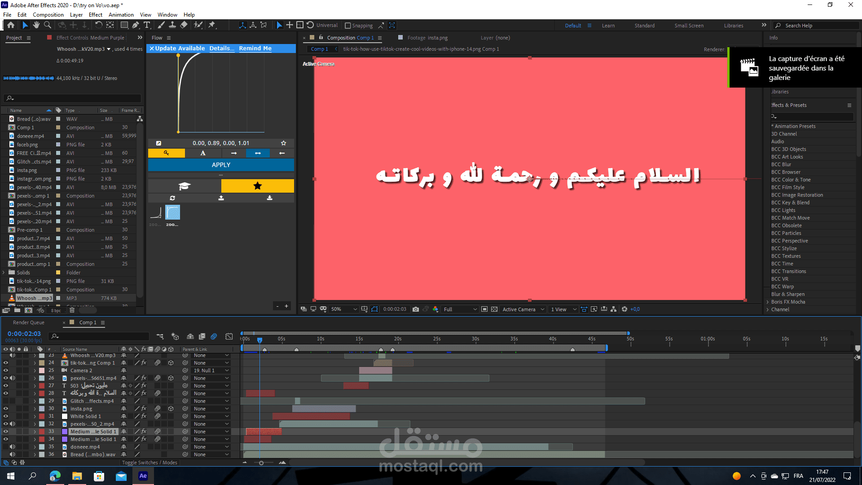
Task: Toggle transparency grid in composition viewer
Action: click(x=494, y=309)
